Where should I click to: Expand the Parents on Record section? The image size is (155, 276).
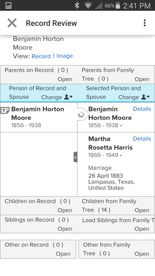(x=65, y=79)
